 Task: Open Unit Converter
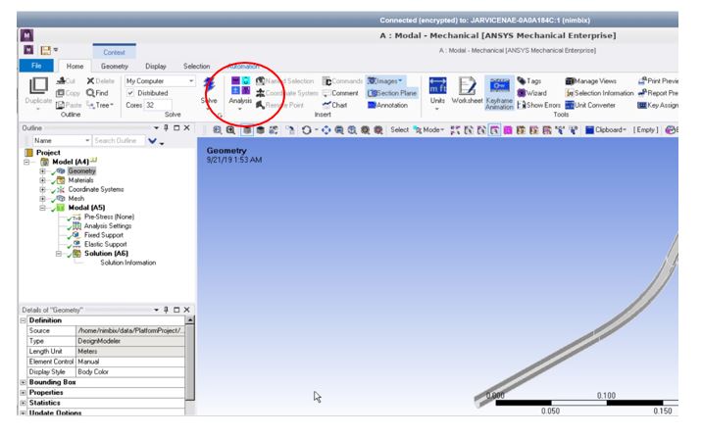590,105
